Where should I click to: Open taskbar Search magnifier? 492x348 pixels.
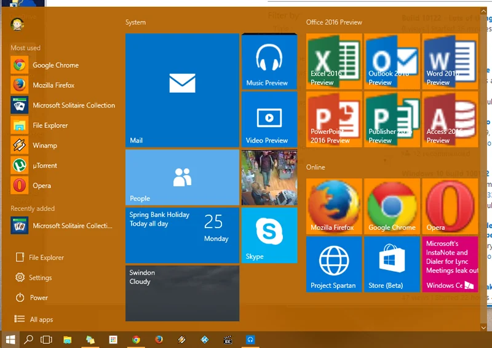pos(28,339)
